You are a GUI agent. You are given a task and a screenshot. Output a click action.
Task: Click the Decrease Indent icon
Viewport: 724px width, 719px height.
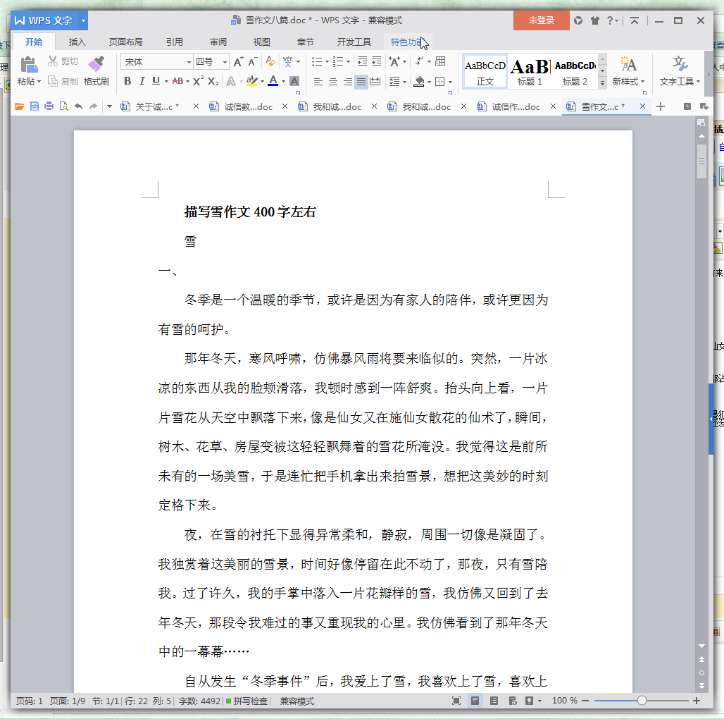[x=363, y=61]
